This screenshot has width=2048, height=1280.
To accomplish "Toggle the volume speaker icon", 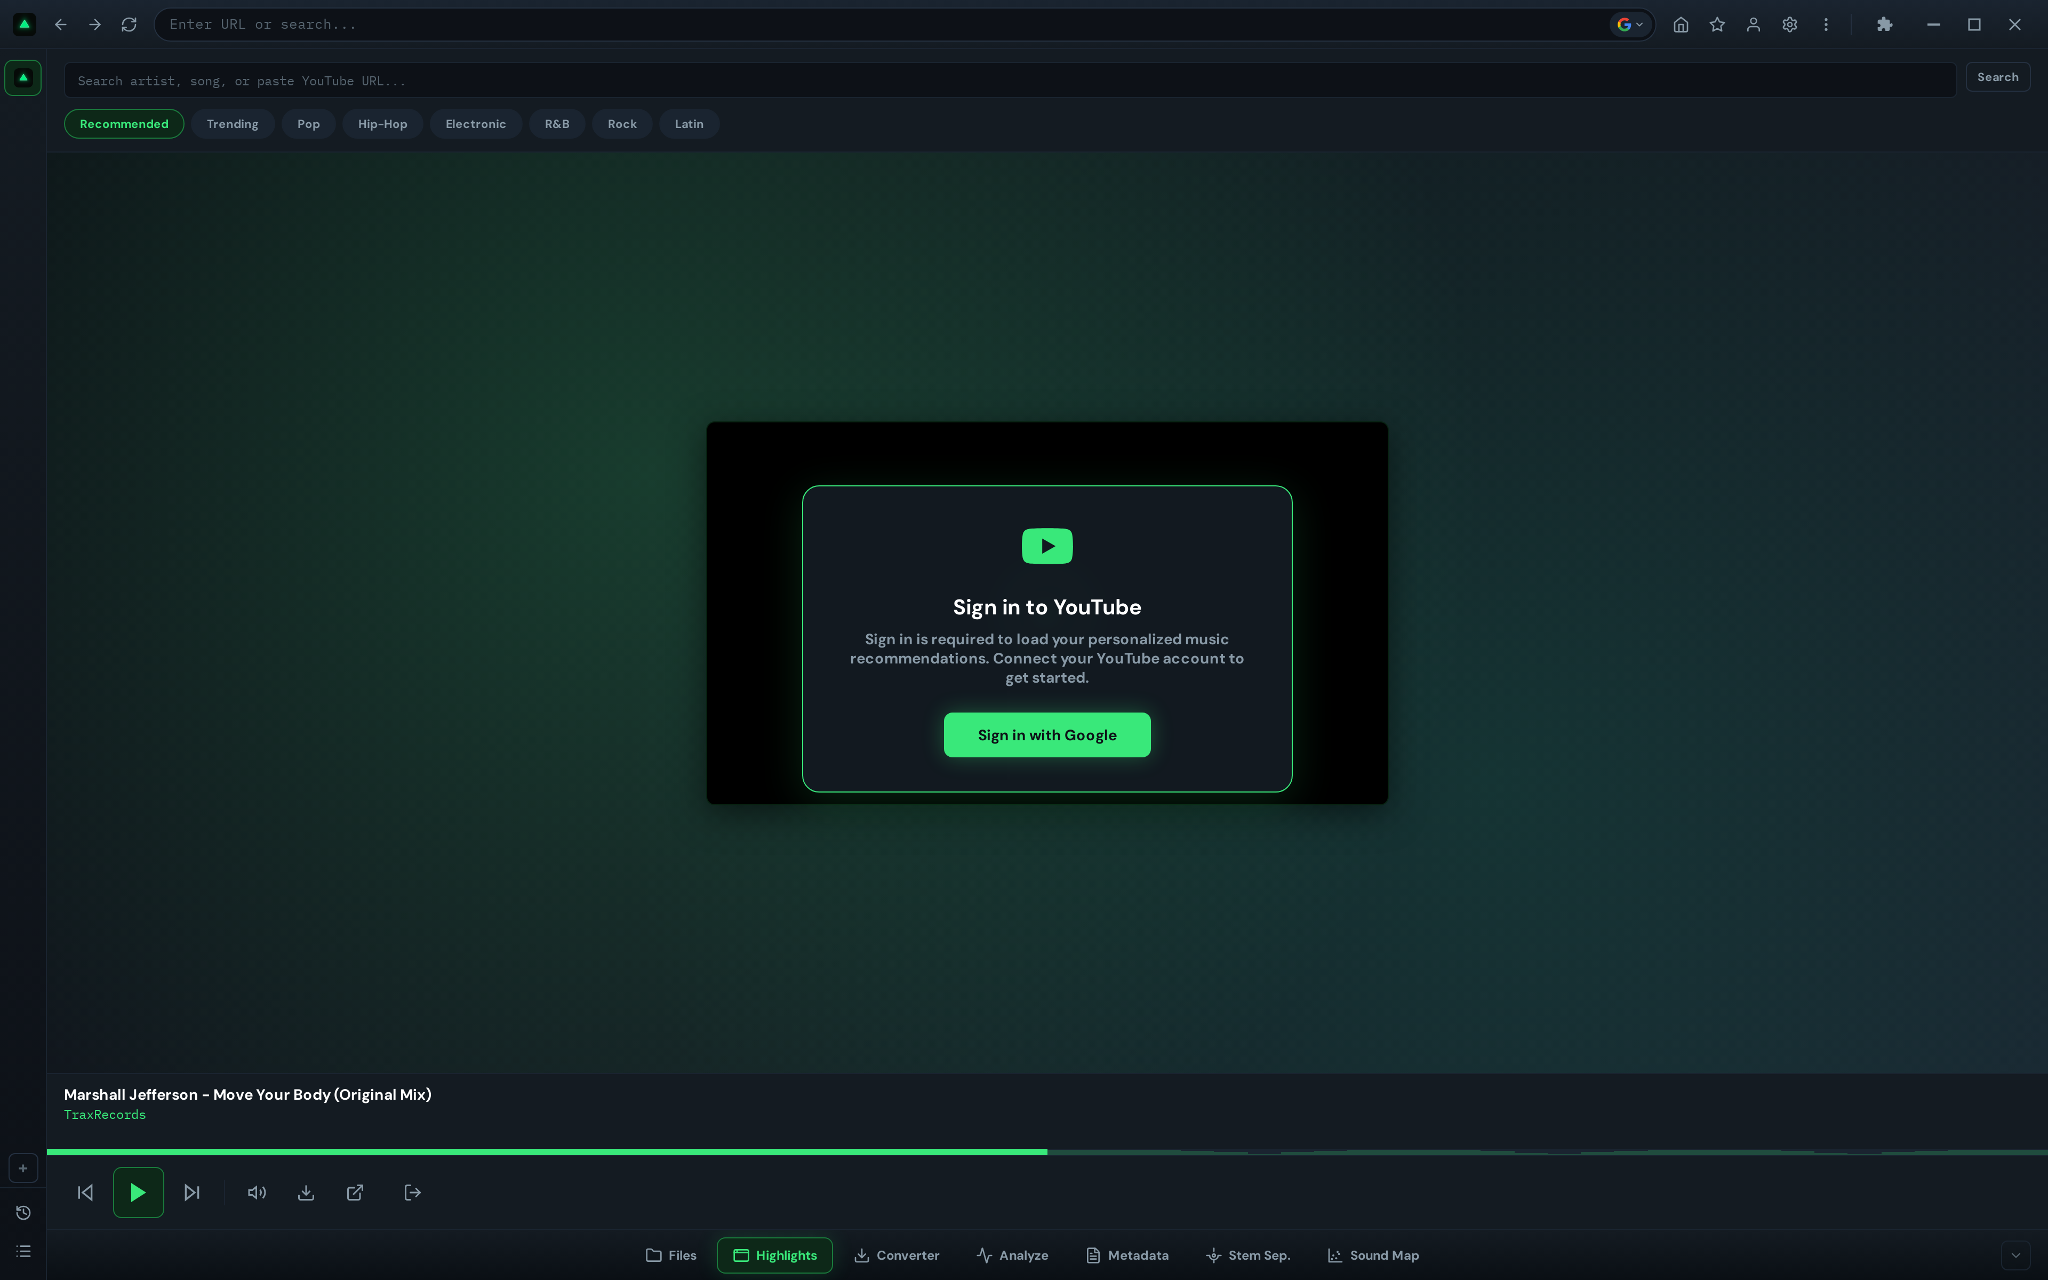I will click(x=257, y=1192).
